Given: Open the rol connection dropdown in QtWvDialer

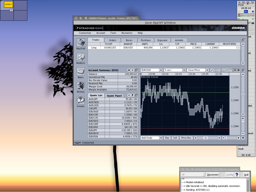Looking at the screenshot, I should [193, 175].
